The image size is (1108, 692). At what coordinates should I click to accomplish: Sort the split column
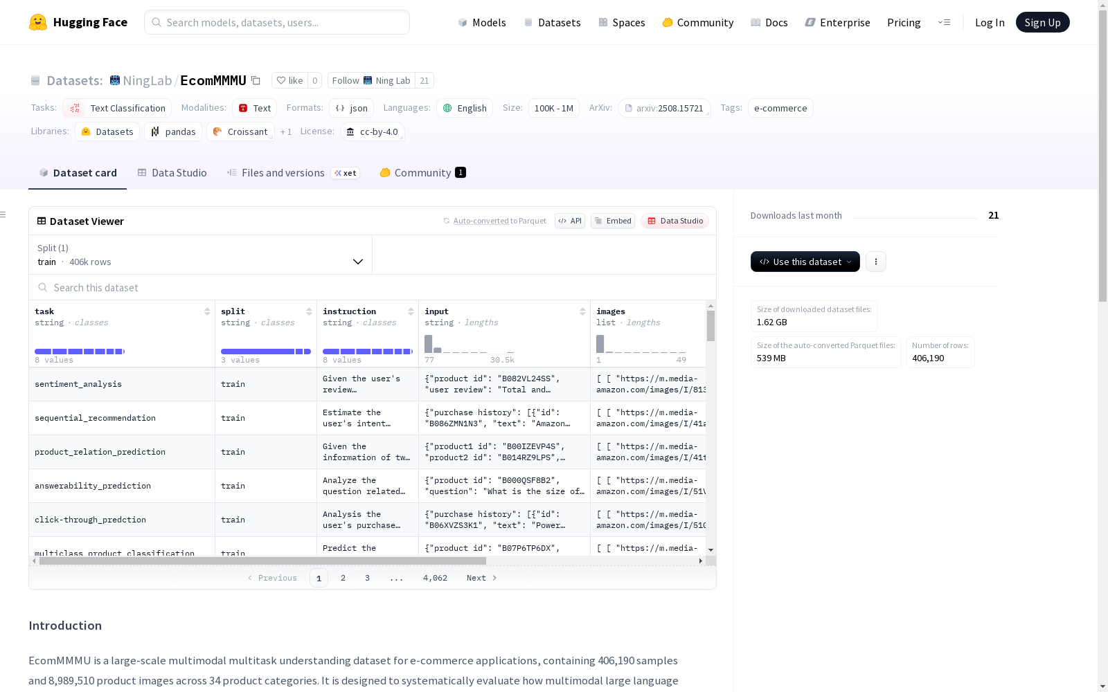coord(309,311)
